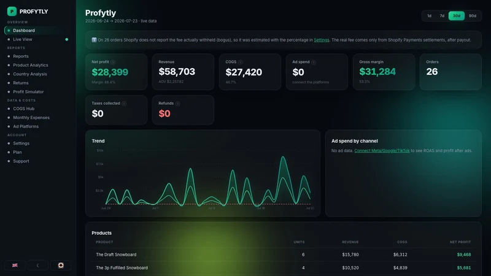
Task: Select the 90d time range
Action: 473,16
